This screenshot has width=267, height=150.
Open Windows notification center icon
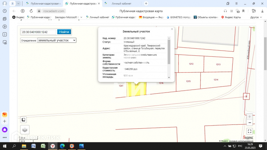coord(260,146)
